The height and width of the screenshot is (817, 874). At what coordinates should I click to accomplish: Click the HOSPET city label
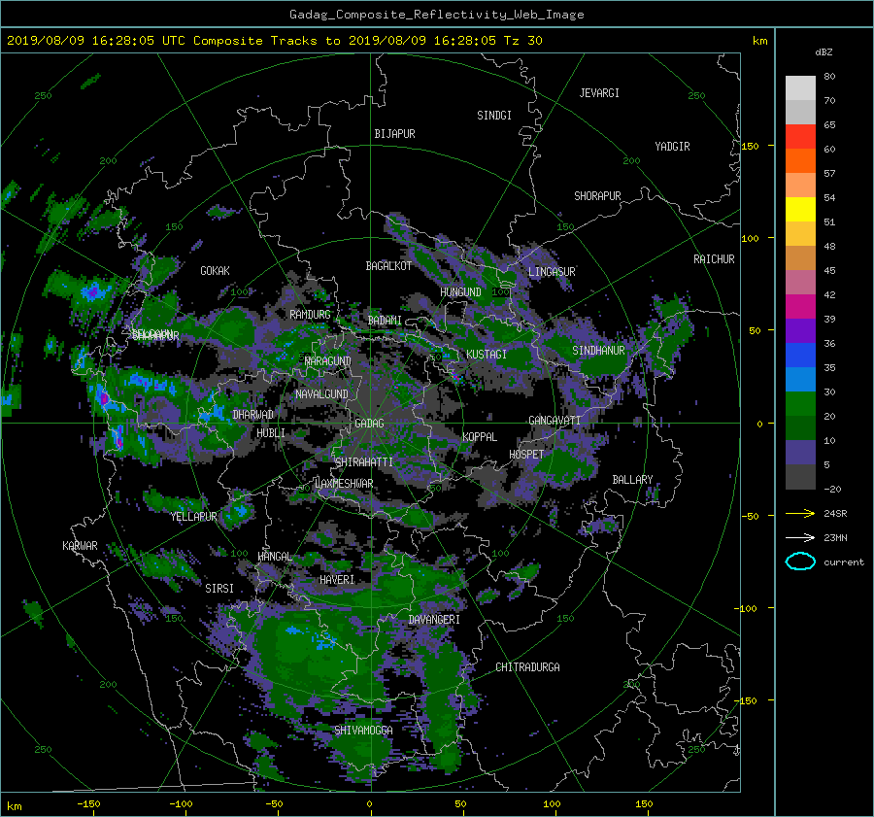point(526,455)
